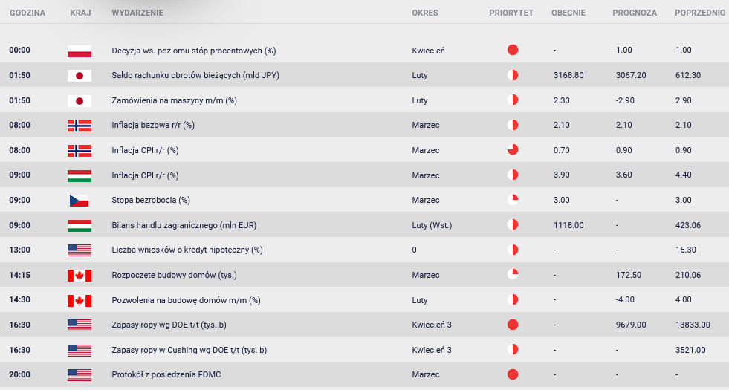Open Pozwolenia na budowę domów m/m event
The height and width of the screenshot is (390, 729).
tap(186, 300)
